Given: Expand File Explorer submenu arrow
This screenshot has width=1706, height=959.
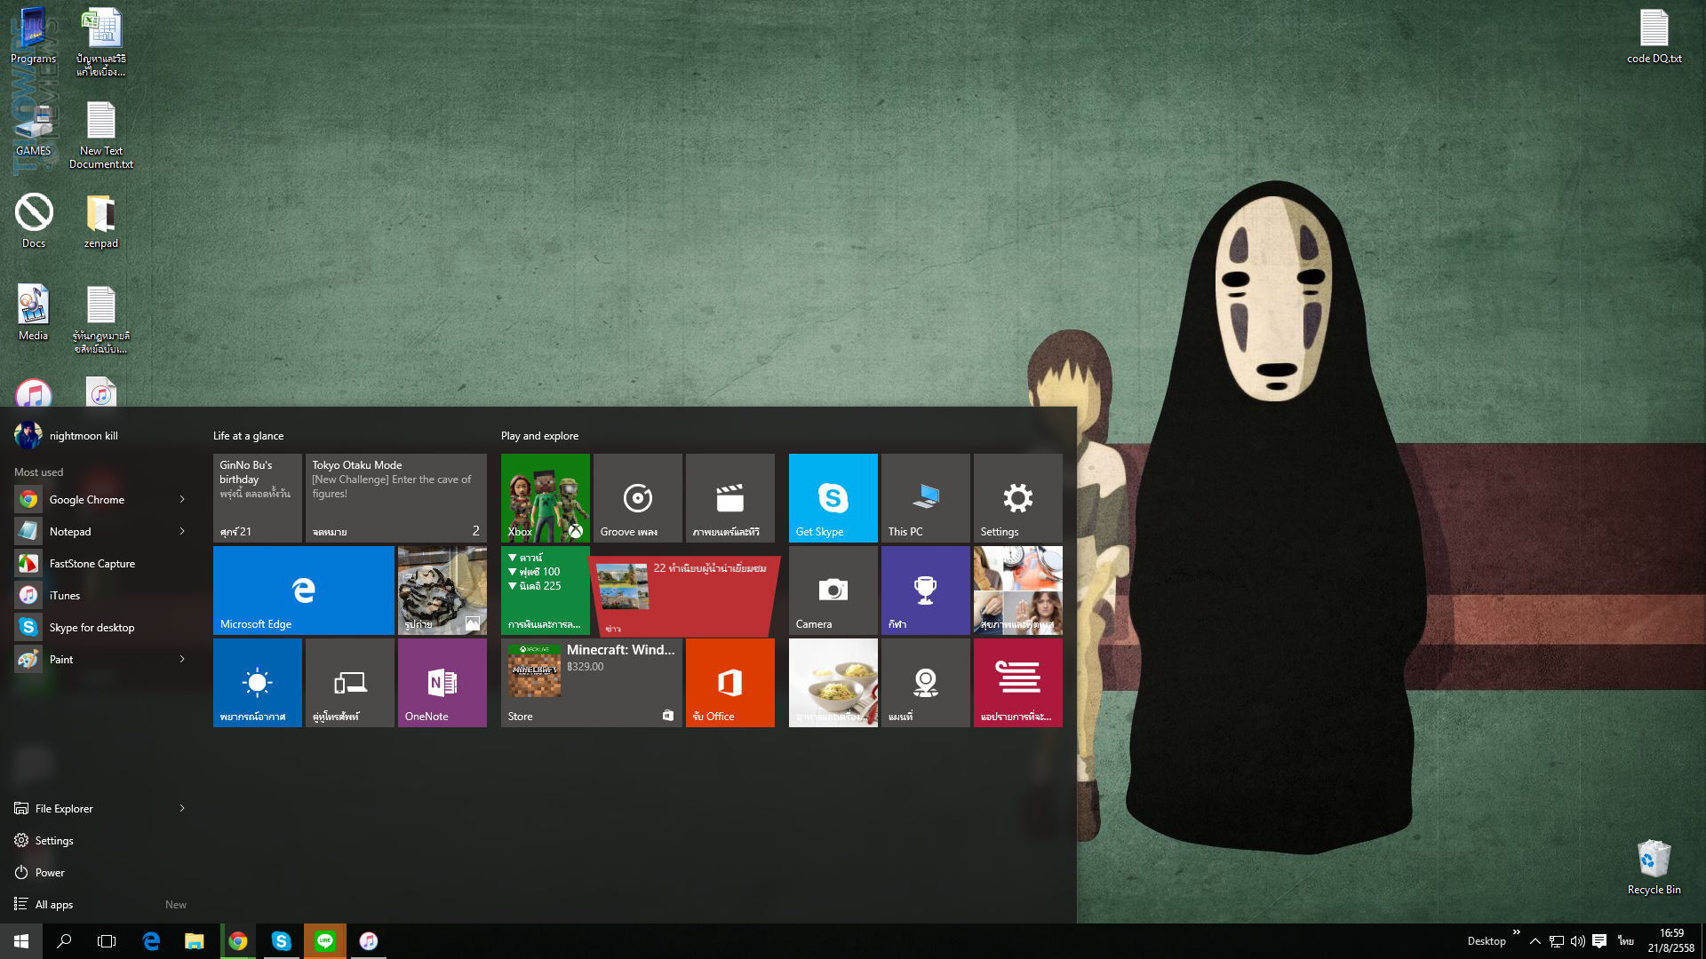Looking at the screenshot, I should pos(182,808).
